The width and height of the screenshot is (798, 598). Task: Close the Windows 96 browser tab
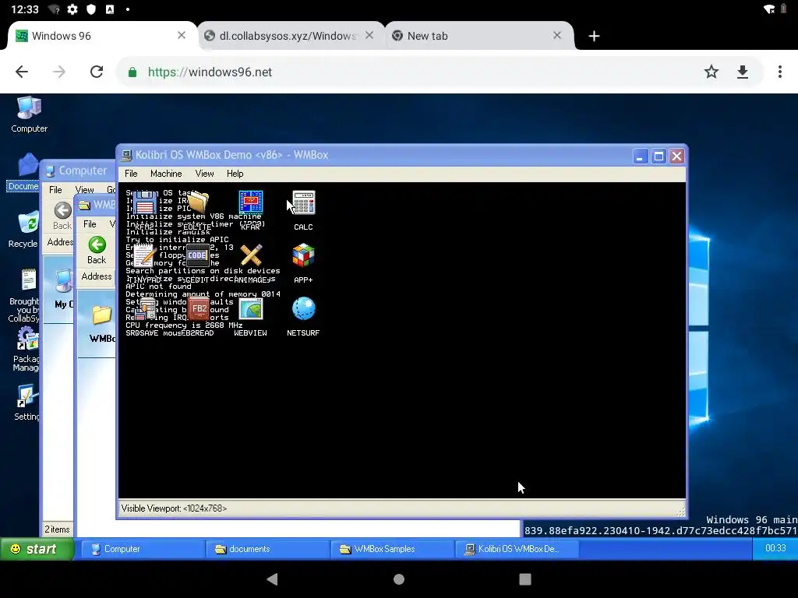(x=181, y=36)
